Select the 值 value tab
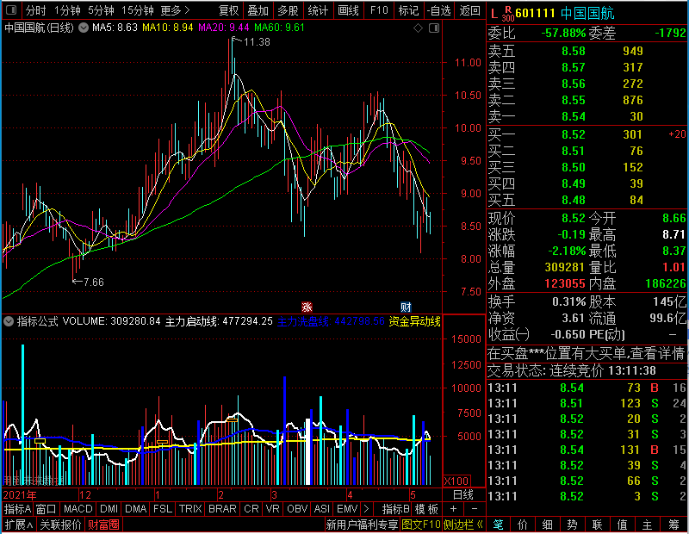689x534 pixels. click(x=622, y=525)
